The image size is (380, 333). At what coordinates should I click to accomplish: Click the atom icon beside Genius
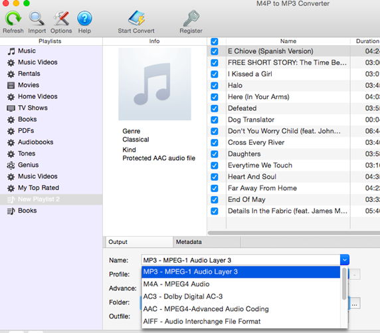click(x=11, y=165)
